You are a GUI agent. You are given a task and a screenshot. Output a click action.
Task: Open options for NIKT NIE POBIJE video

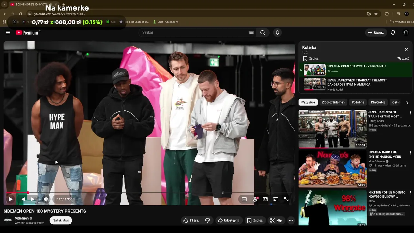point(410,193)
